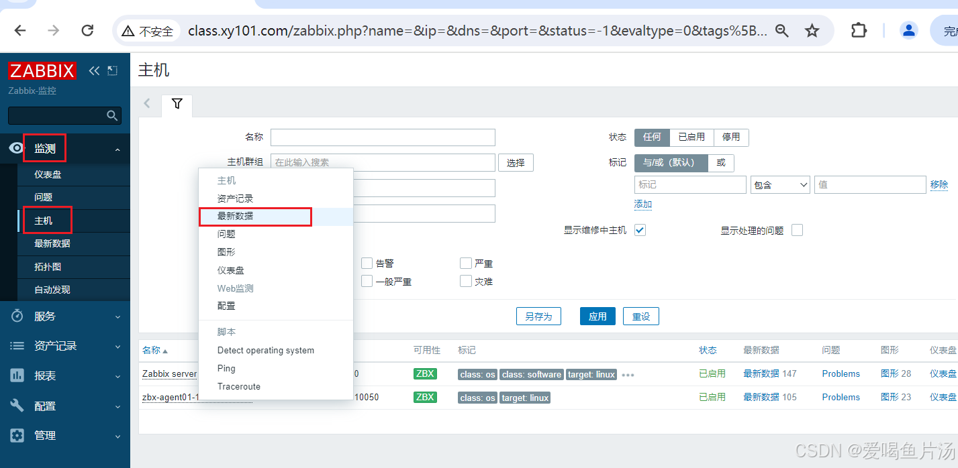
Task: Choose 配置 in the context menu
Action: pyautogui.click(x=276, y=306)
